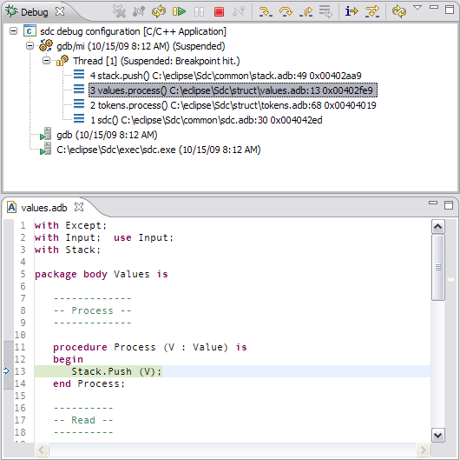
Task: Collapse sdc debug configuration node
Action: (x=14, y=30)
